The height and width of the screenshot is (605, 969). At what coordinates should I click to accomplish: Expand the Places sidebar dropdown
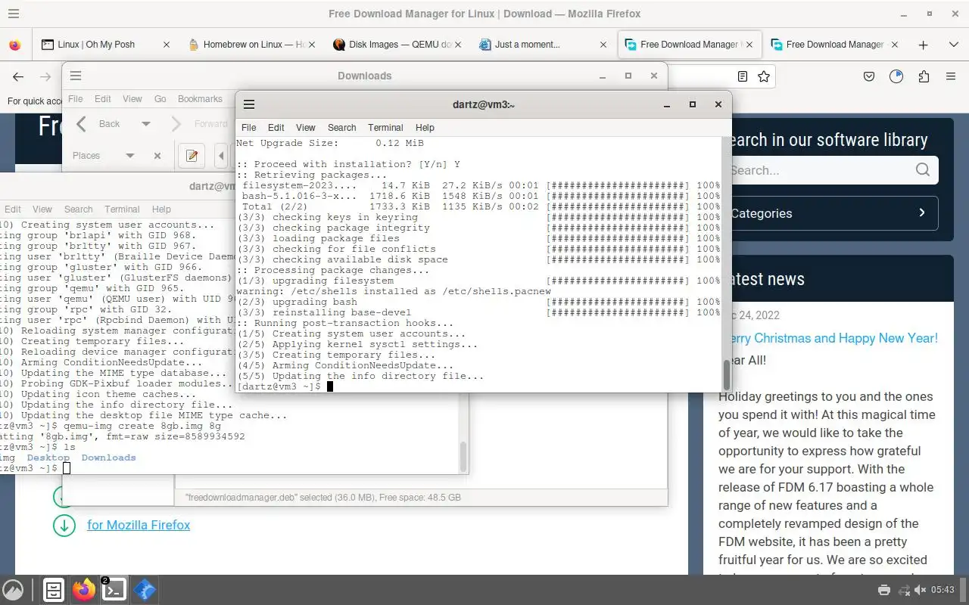tap(130, 156)
